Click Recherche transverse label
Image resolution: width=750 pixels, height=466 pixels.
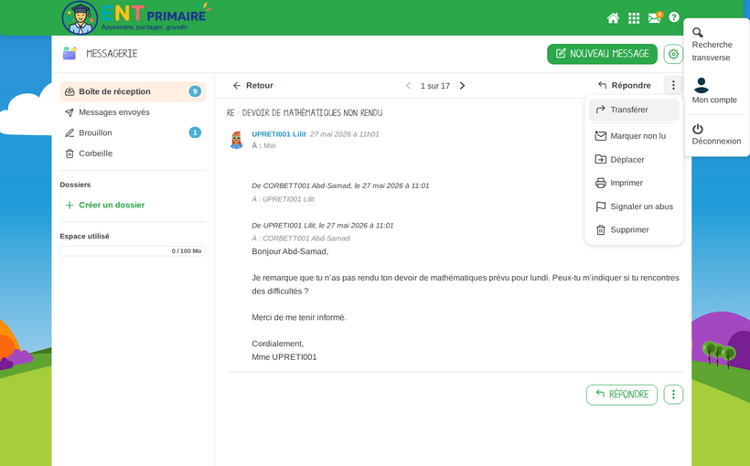click(712, 51)
